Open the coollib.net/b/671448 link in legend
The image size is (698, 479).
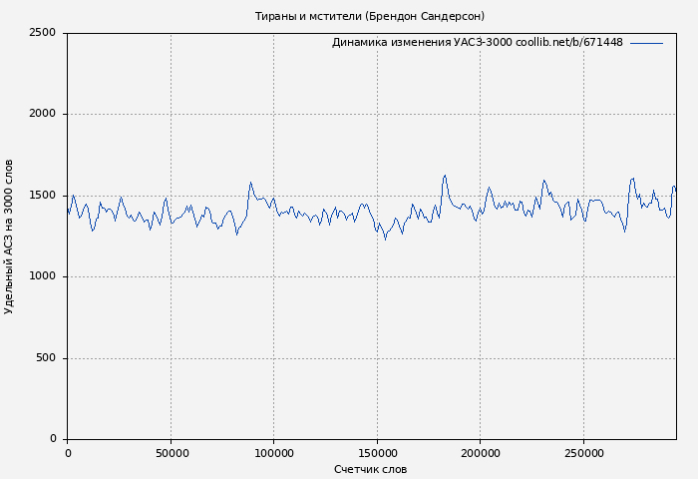(569, 43)
